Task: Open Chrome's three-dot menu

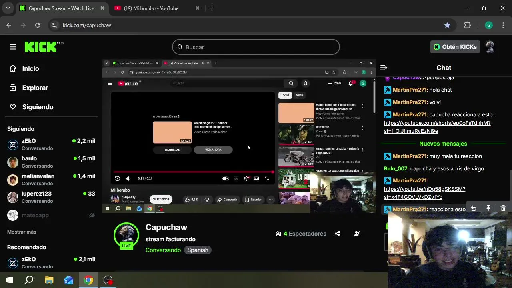Action: [x=503, y=25]
